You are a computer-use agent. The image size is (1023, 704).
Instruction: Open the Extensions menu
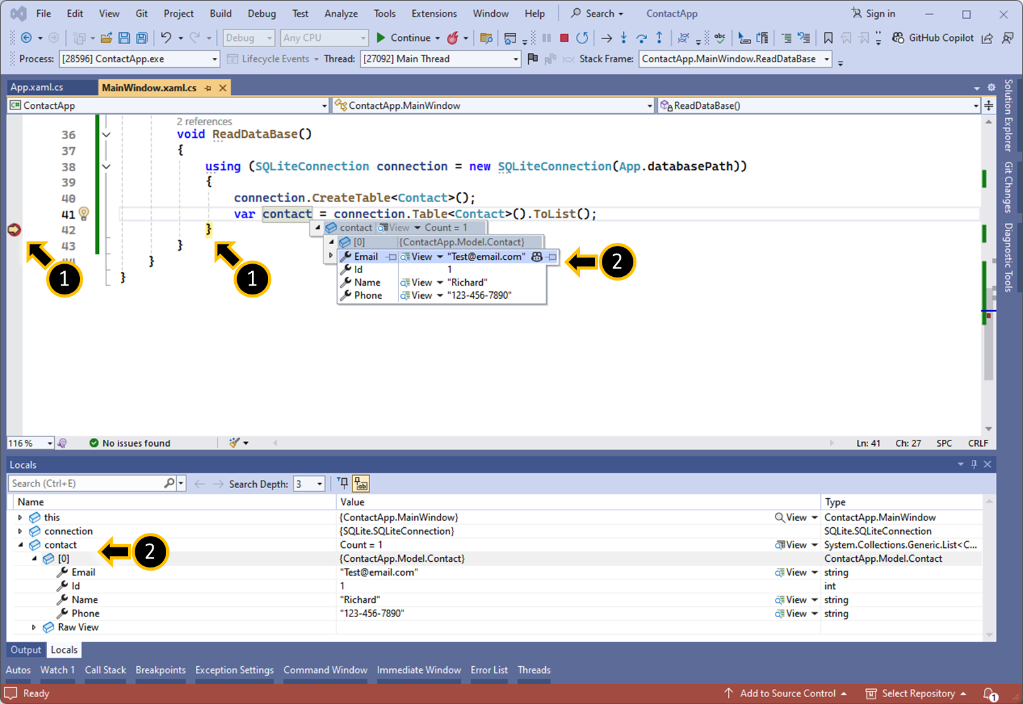click(434, 13)
